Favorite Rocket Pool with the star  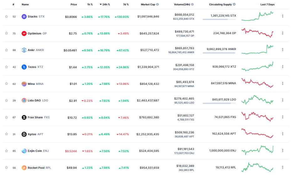6,168
